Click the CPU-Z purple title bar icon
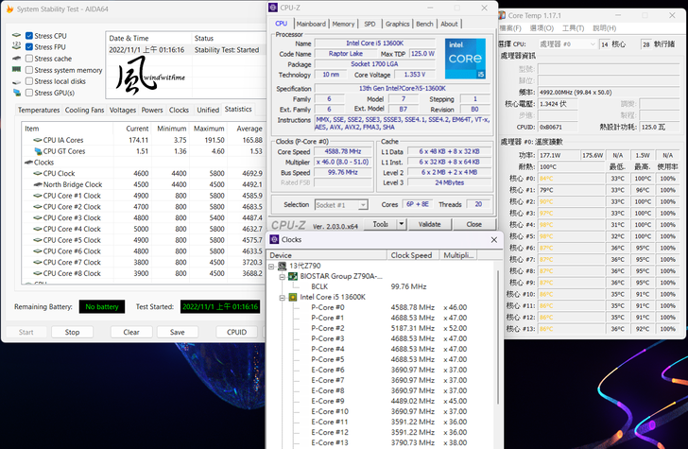The height and width of the screenshot is (449, 688). point(274,8)
